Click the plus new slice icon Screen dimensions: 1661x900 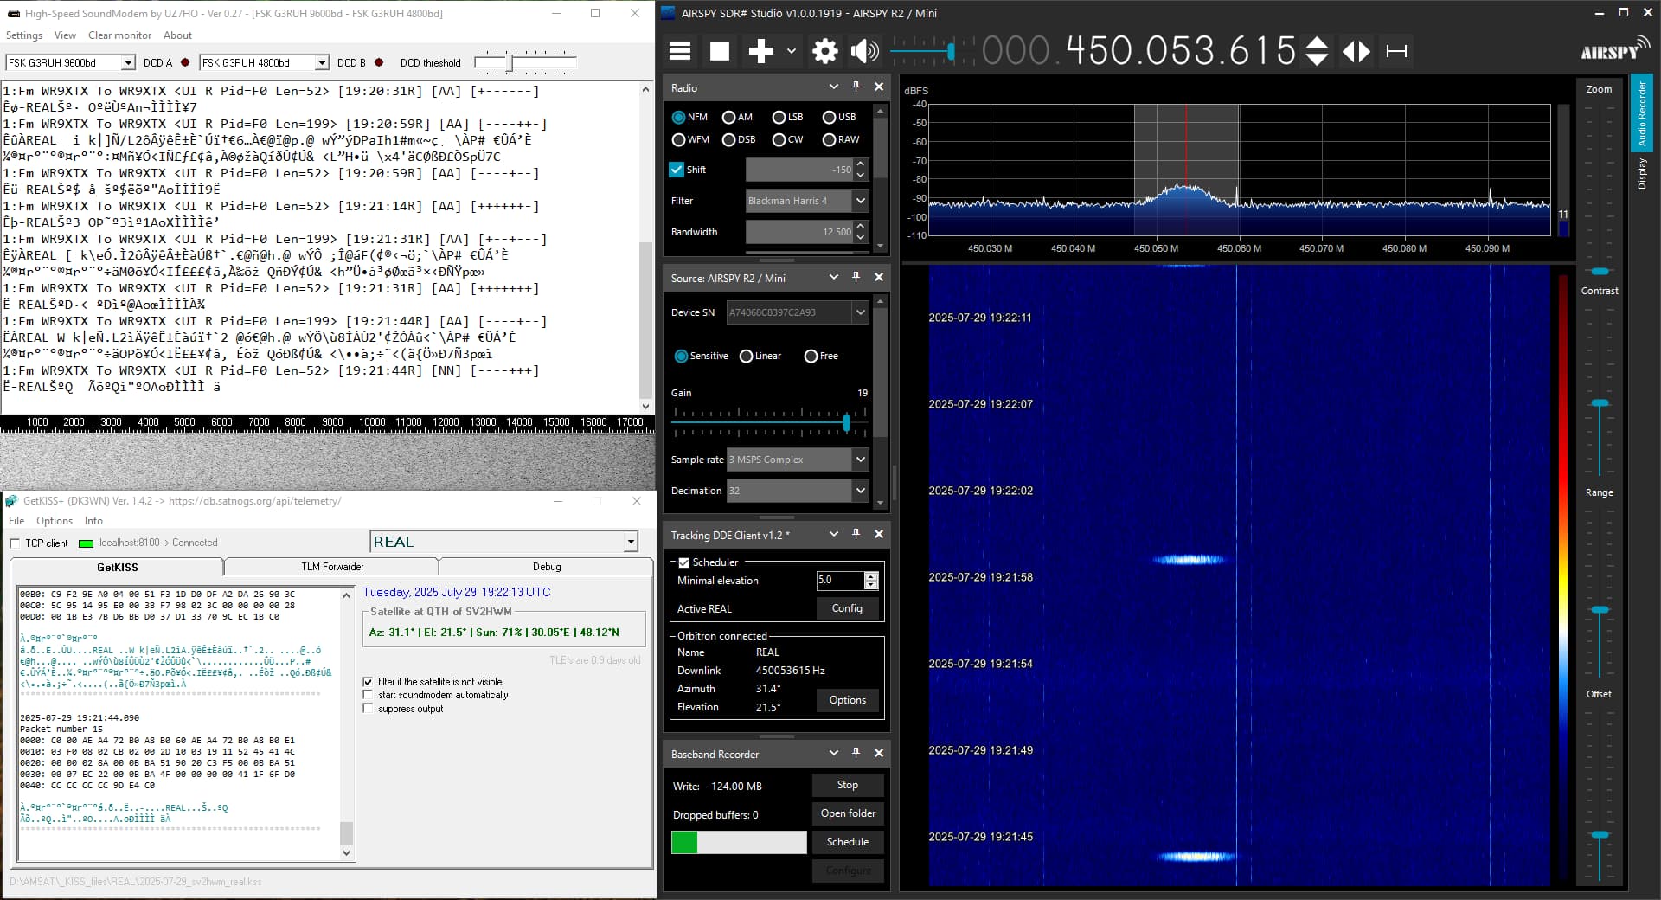(x=760, y=51)
